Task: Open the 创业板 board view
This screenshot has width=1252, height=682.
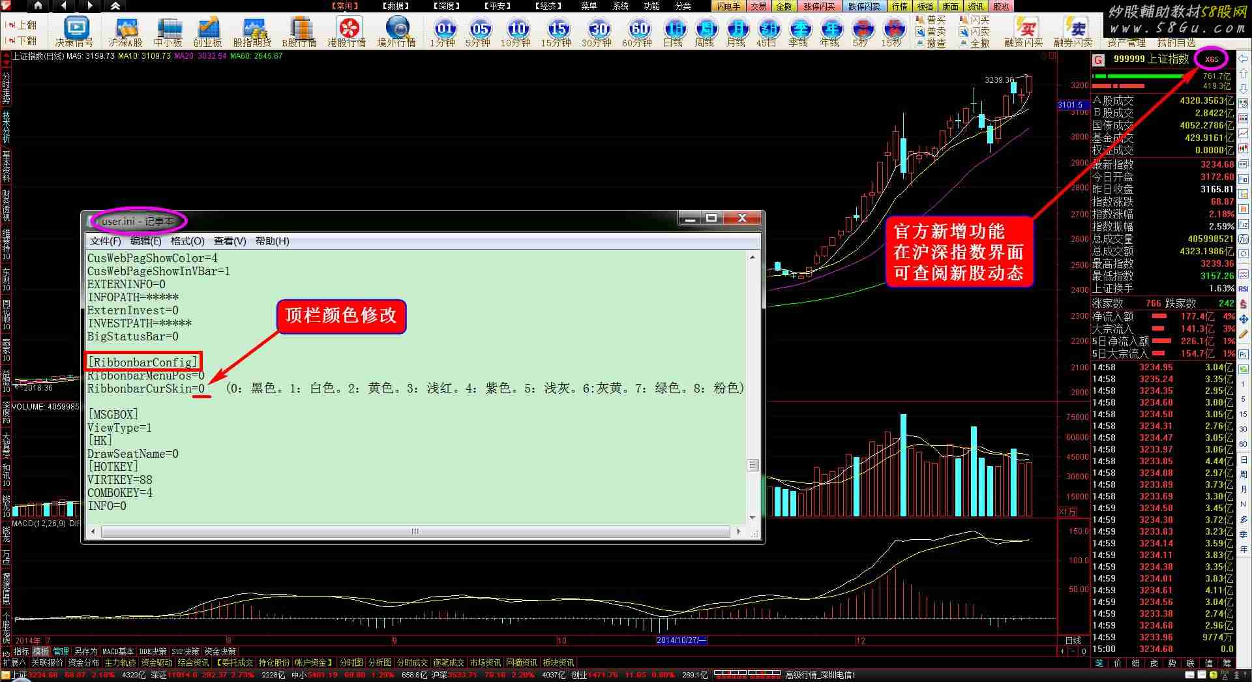Action: (208, 31)
